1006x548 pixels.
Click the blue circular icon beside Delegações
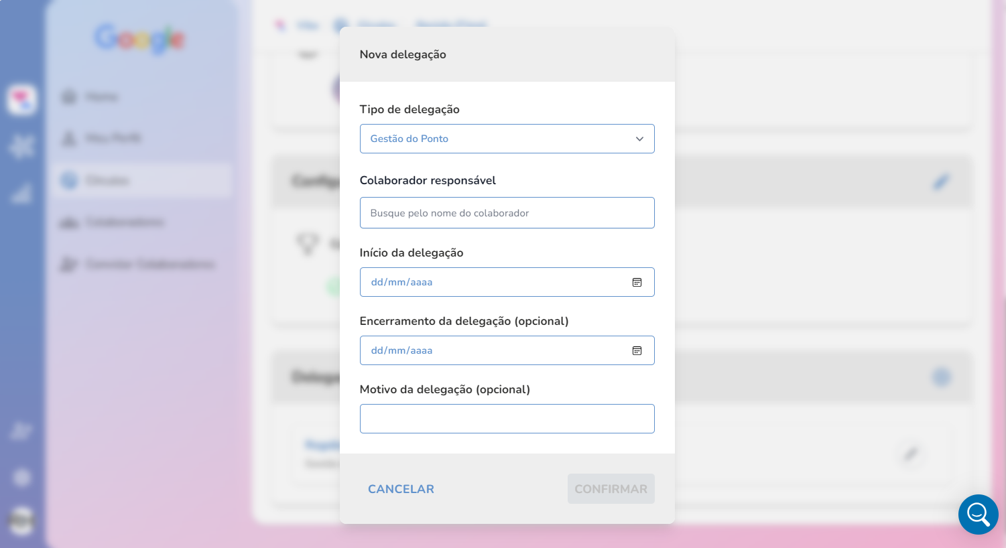point(942,377)
